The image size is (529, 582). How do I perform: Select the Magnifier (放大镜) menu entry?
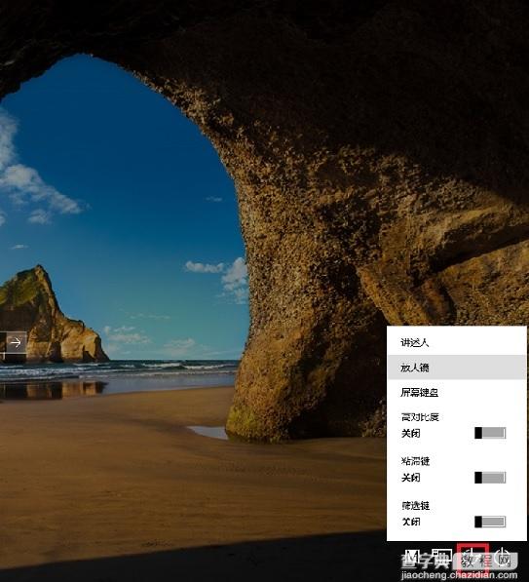click(456, 368)
